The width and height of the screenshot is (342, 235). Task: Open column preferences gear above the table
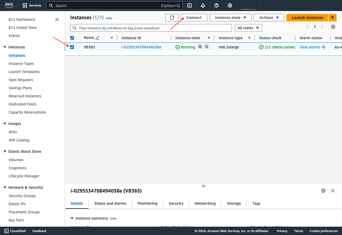click(x=333, y=27)
